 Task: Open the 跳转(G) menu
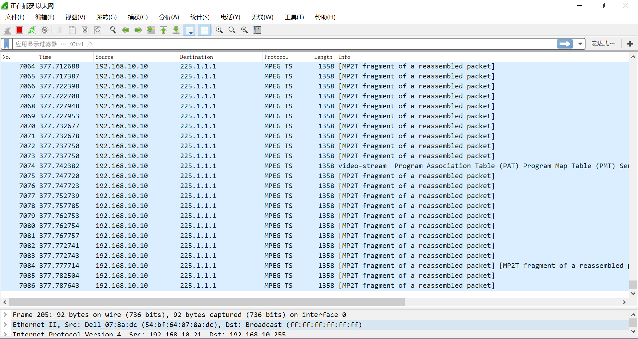(107, 17)
